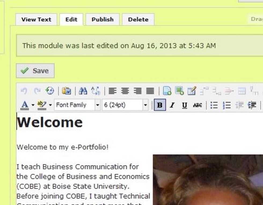Click the highlight background color icon

[x=42, y=105]
